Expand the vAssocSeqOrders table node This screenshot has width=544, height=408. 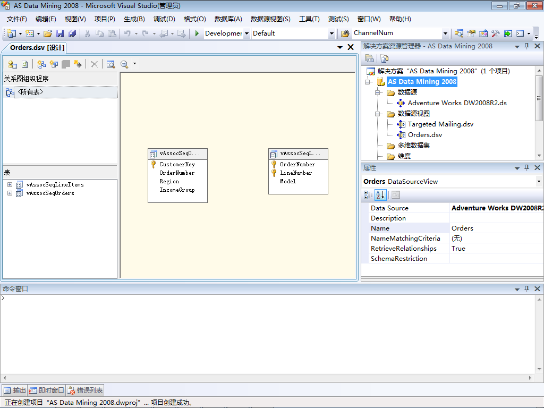(x=10, y=193)
